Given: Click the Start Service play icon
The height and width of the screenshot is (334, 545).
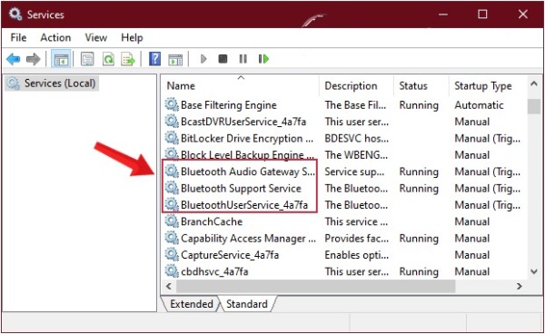Looking at the screenshot, I should [203, 59].
